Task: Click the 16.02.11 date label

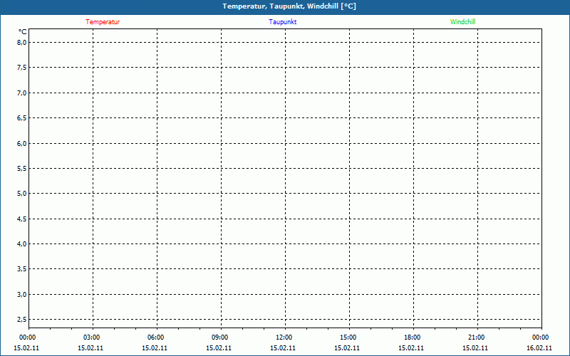Action: 539,348
